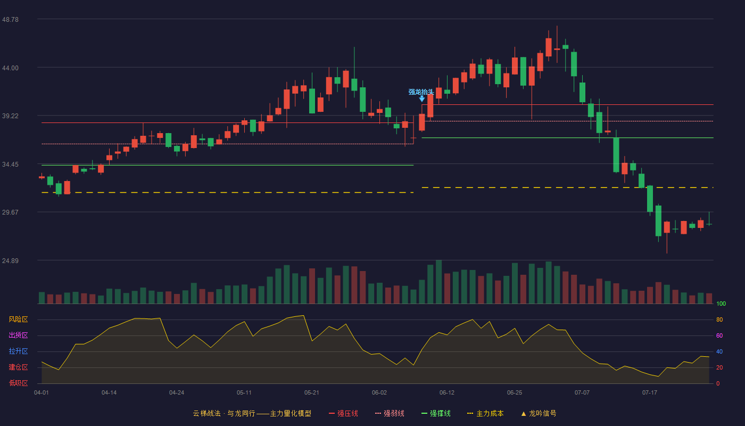
Task: Click the 04-14 date label
Action: [x=109, y=392]
